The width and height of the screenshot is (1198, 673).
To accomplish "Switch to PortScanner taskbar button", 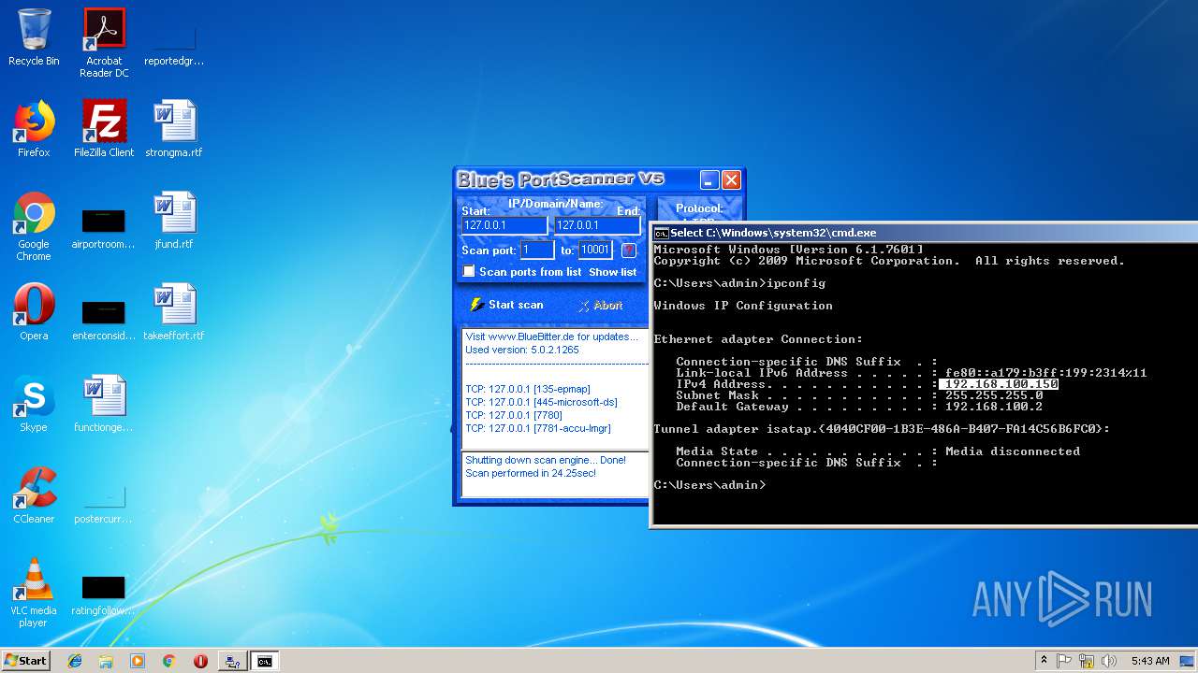I will pyautogui.click(x=232, y=661).
